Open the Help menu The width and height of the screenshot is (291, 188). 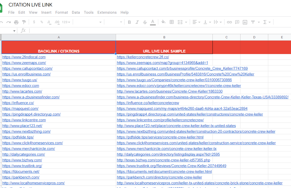[124, 12]
